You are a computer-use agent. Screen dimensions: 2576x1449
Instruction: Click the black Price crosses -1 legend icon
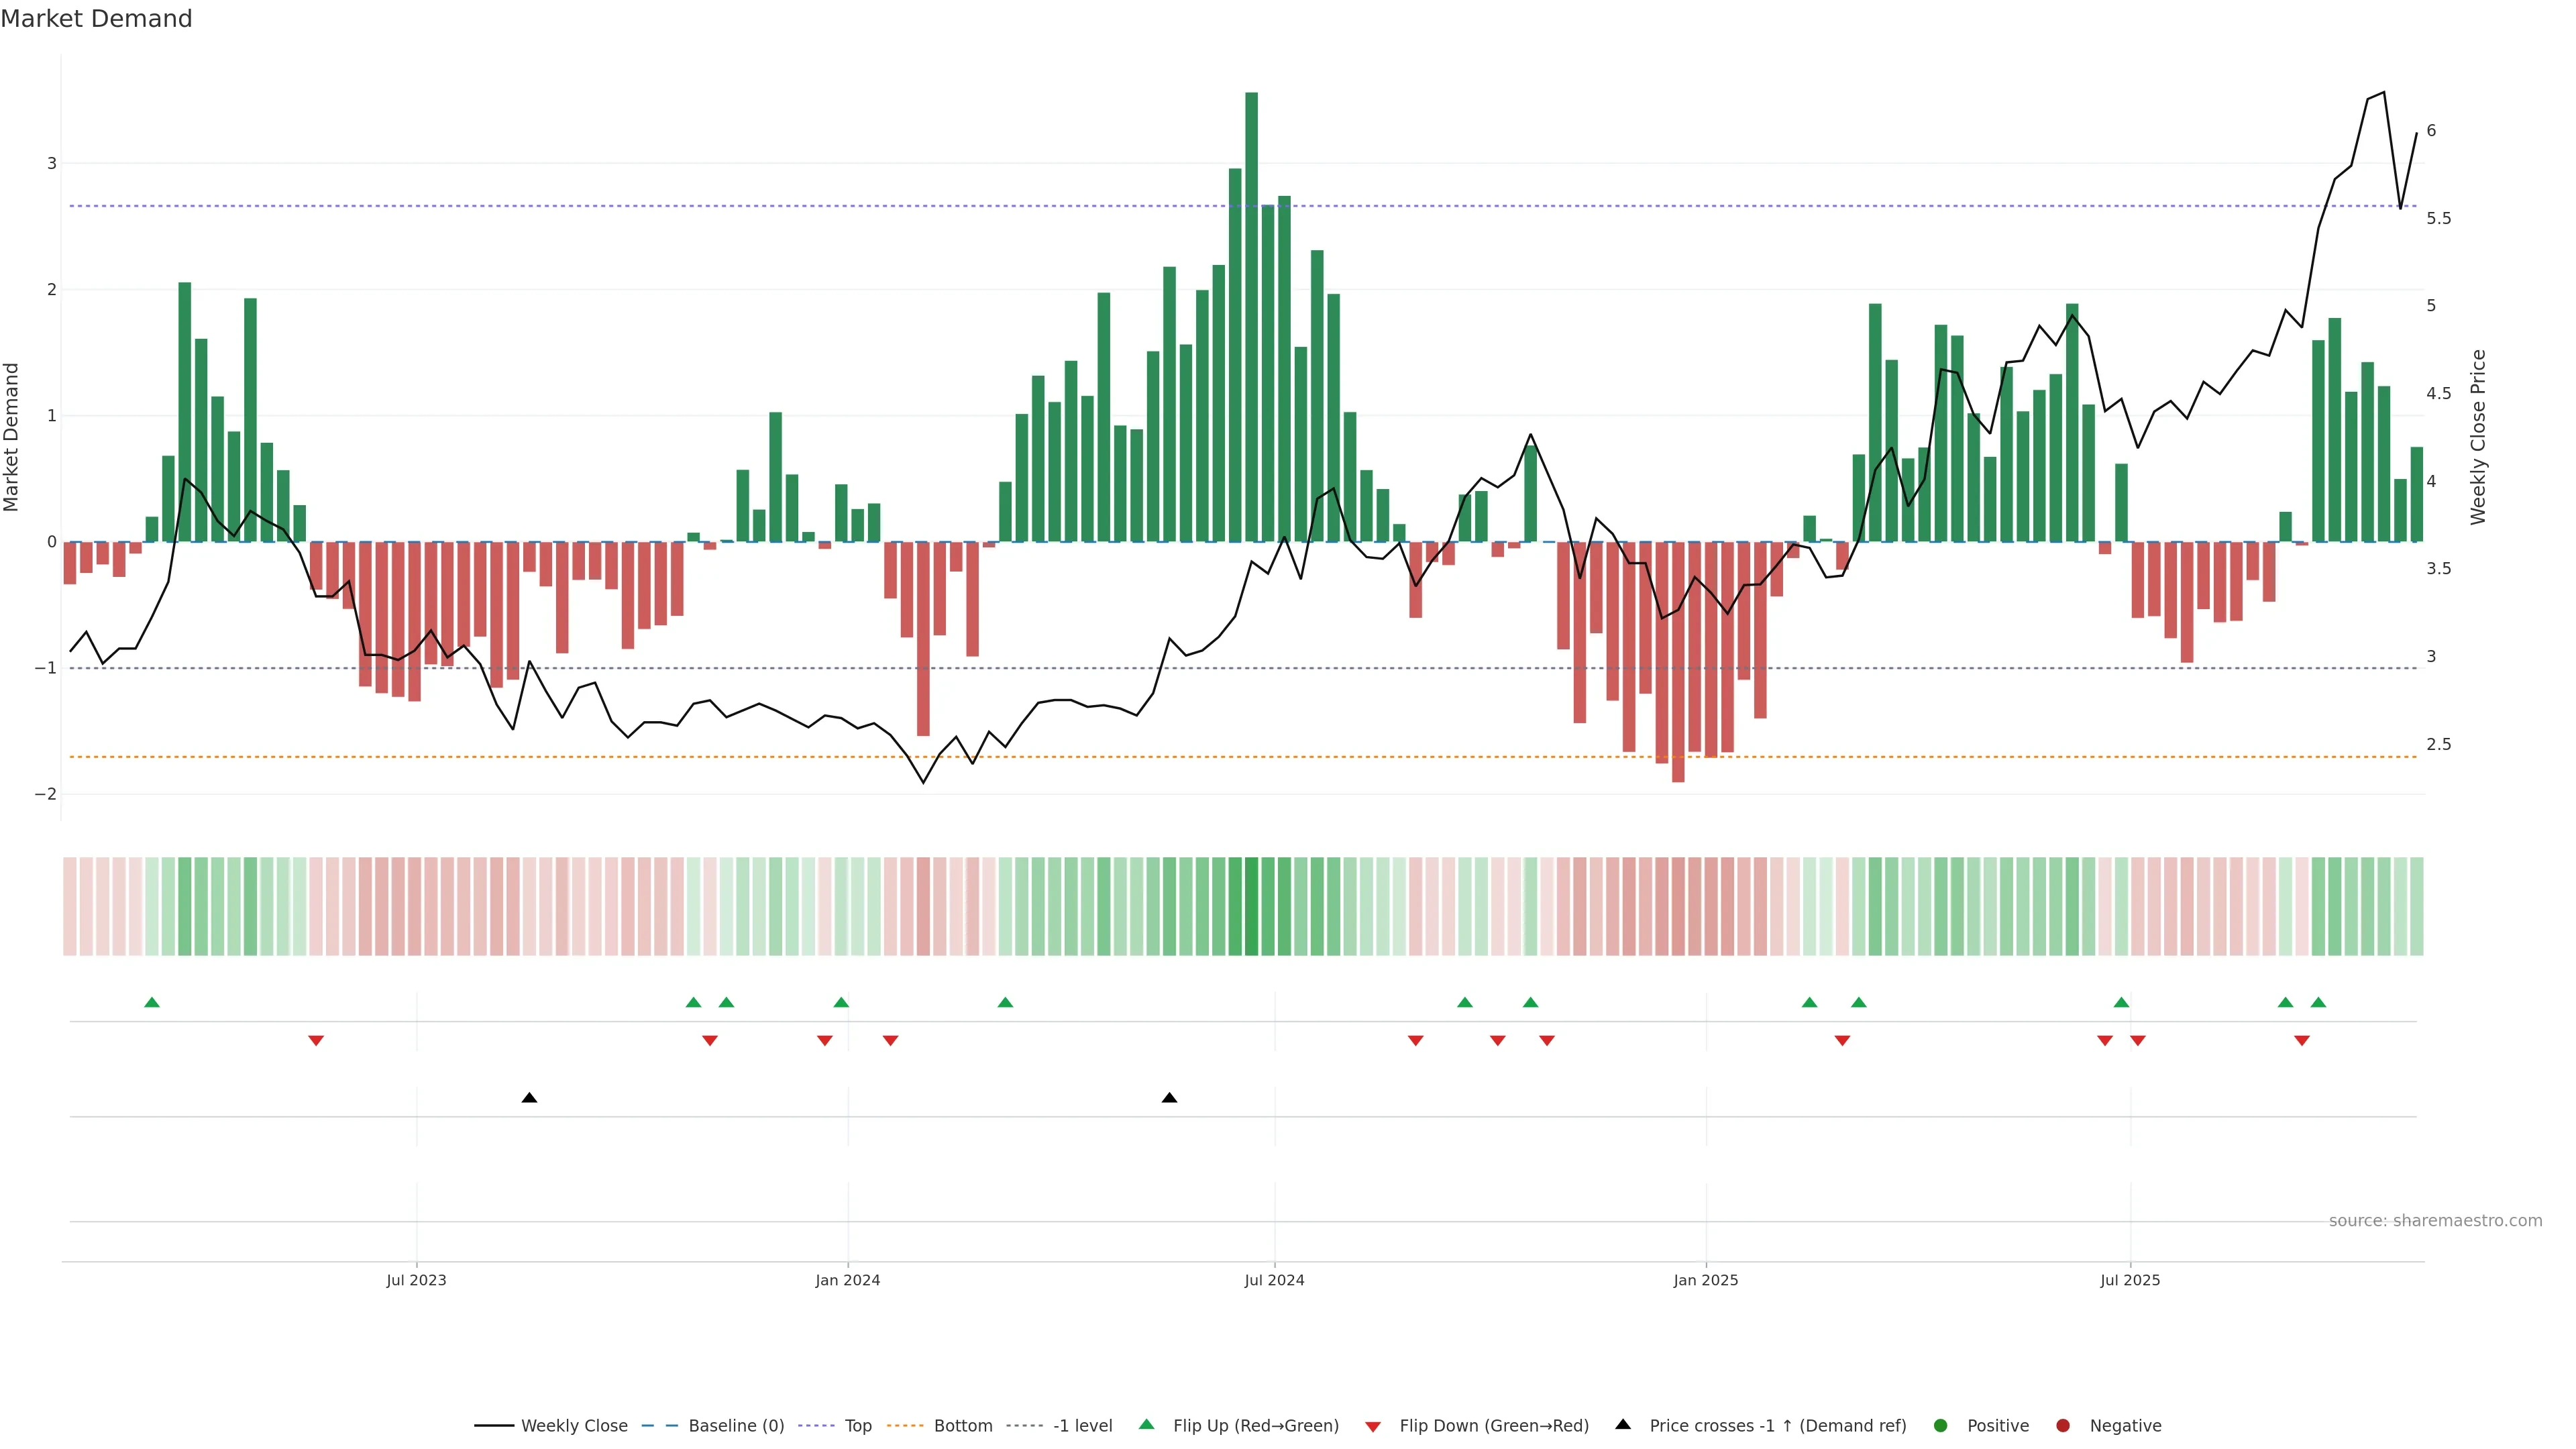click(1623, 1424)
